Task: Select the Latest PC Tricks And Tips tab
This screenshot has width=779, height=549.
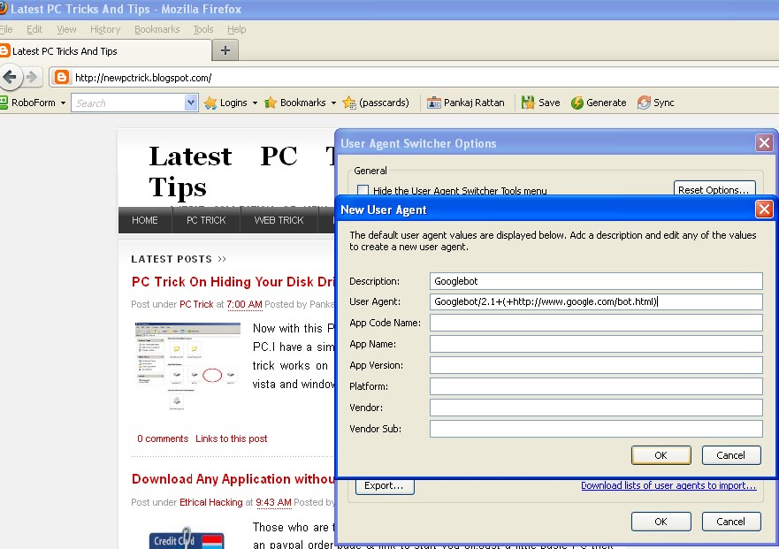Action: 105,50
